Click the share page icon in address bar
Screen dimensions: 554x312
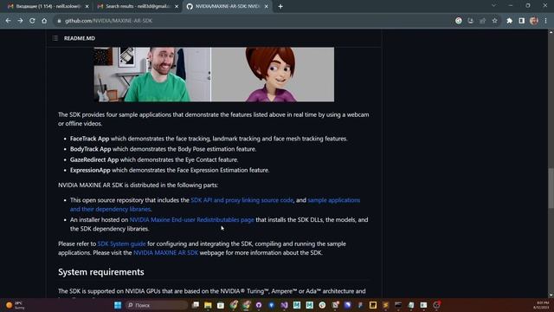(483, 21)
